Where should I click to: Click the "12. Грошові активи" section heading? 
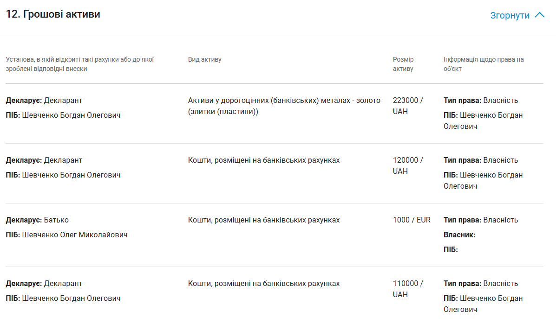53,14
